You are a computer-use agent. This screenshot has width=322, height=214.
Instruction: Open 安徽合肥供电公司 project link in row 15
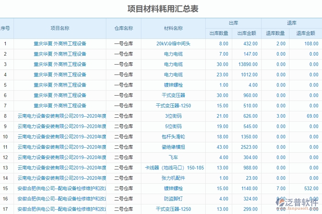(x=59, y=188)
